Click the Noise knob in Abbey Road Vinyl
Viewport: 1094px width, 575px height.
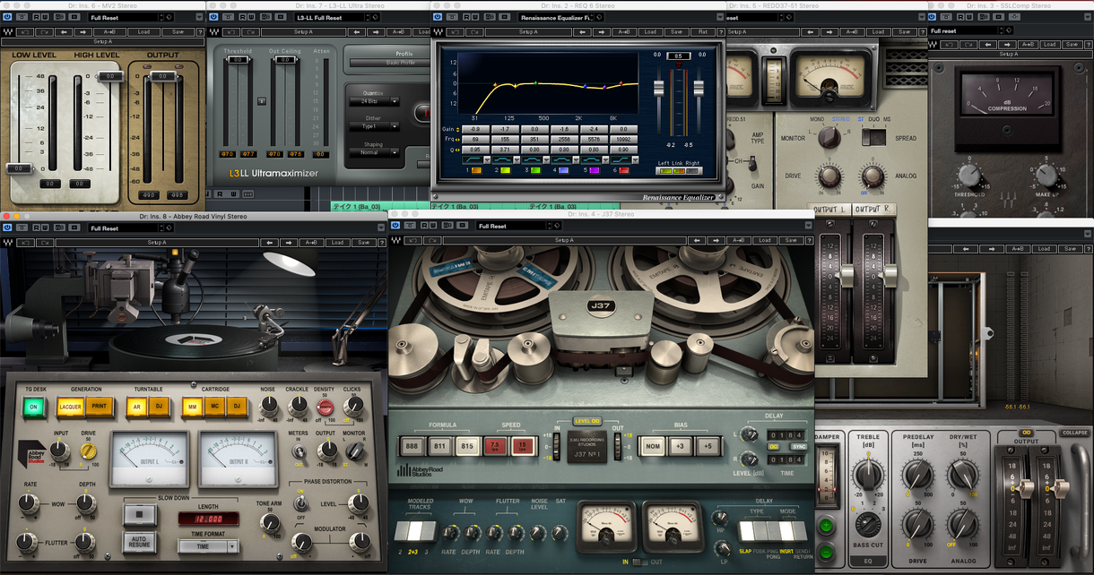[268, 408]
